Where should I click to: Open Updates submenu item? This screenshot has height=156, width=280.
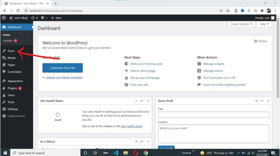(10, 41)
